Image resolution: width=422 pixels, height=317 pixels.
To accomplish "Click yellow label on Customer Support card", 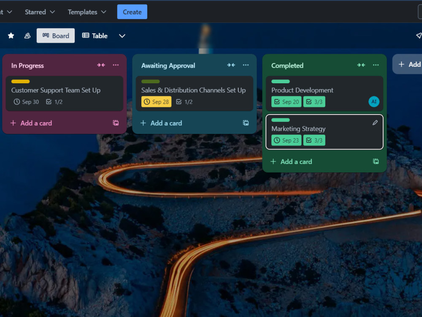I will point(20,82).
